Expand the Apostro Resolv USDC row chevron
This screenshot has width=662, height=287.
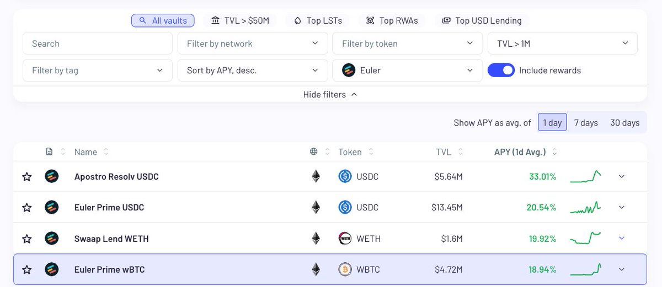pyautogui.click(x=622, y=177)
